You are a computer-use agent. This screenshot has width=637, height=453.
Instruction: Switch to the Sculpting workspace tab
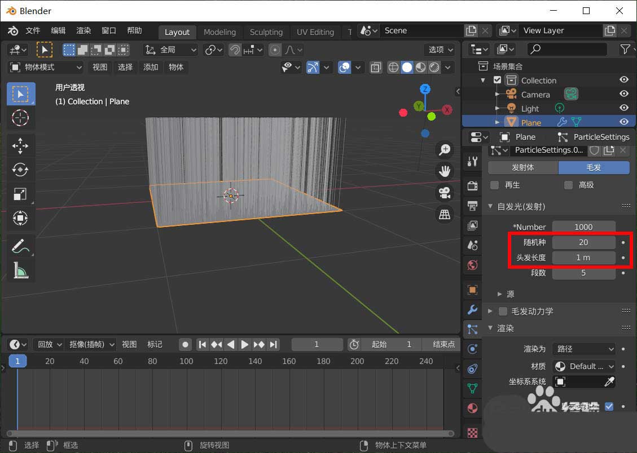point(266,32)
